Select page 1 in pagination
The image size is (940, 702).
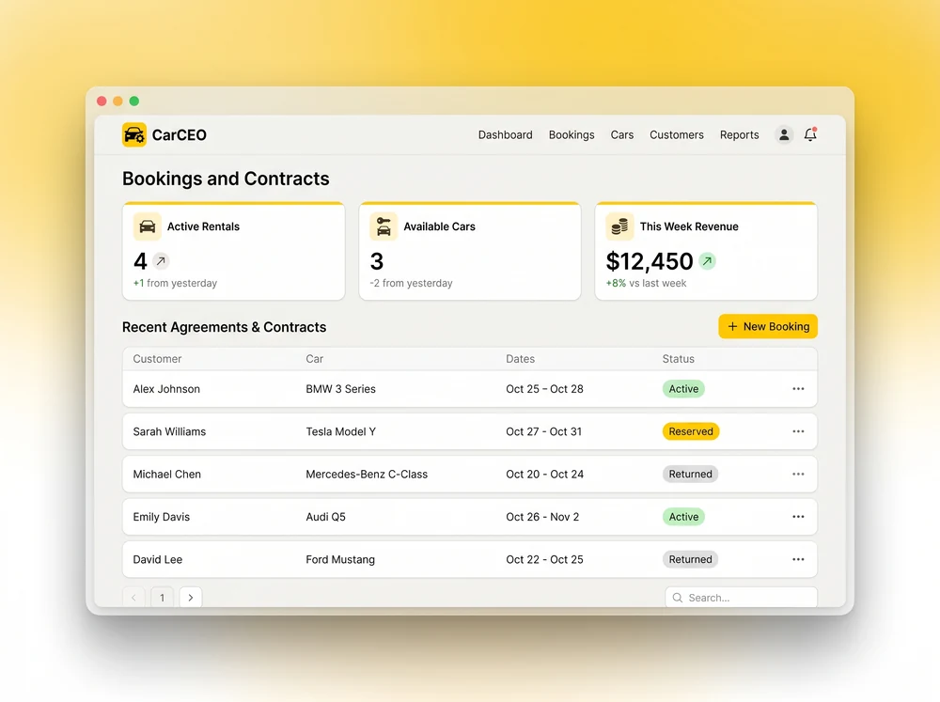pos(162,598)
